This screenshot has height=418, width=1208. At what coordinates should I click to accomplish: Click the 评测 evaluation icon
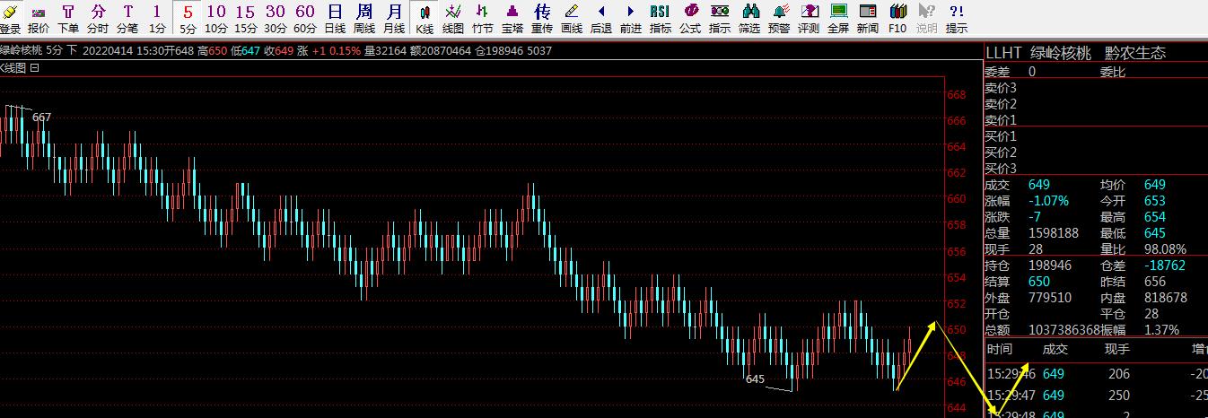click(809, 18)
